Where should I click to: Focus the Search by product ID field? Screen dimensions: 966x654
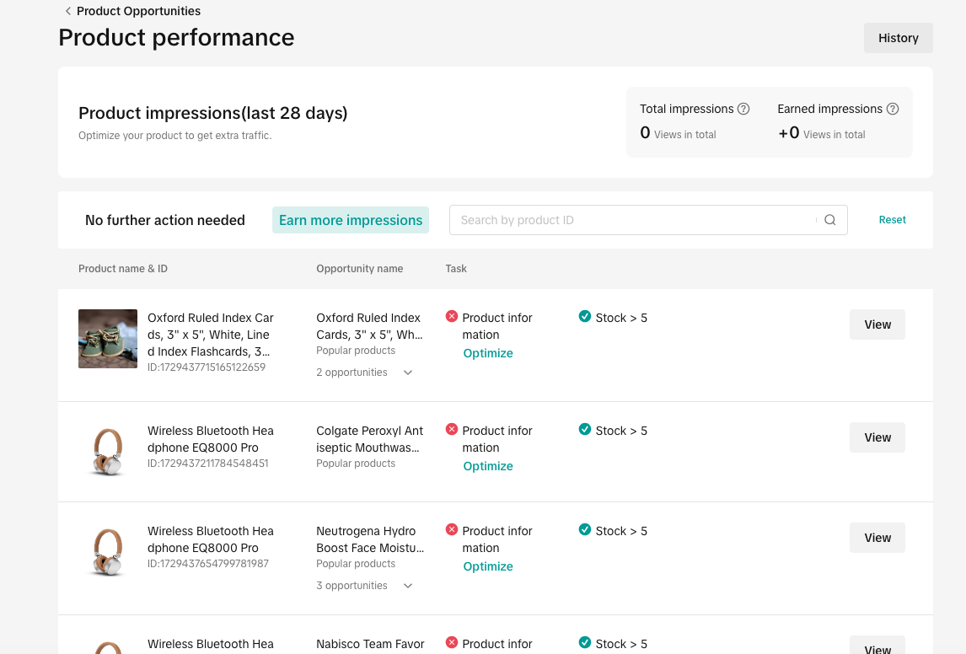[x=632, y=220]
